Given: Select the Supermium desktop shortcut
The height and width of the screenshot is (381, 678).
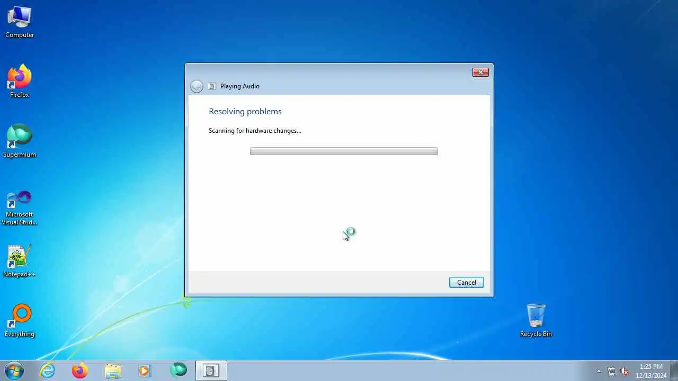Looking at the screenshot, I should 20,141.
